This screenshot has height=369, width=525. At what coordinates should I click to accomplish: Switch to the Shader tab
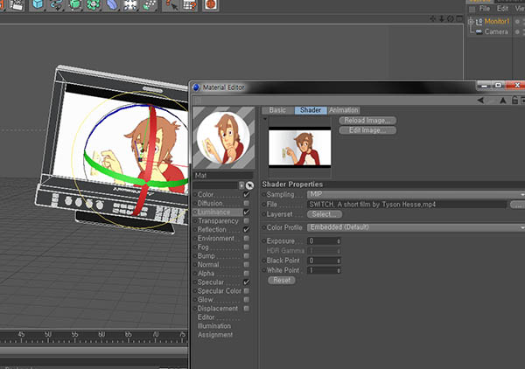311,110
